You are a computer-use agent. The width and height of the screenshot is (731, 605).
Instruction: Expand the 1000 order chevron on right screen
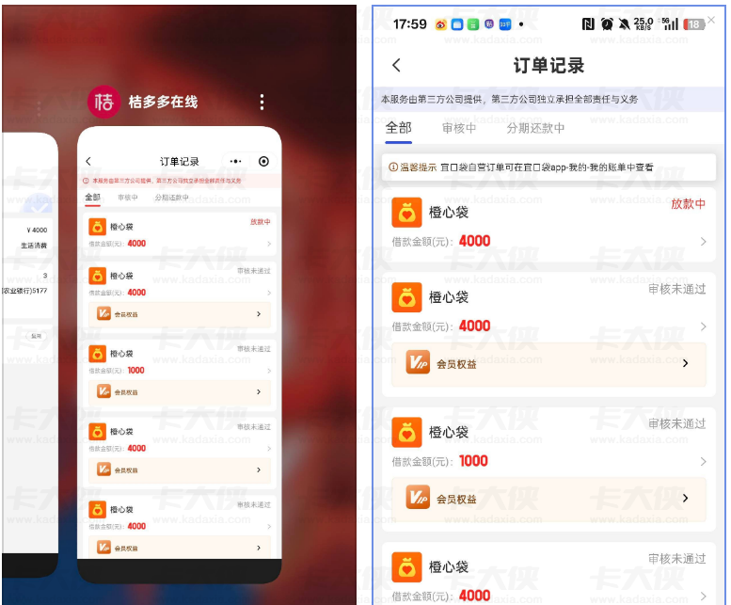(x=703, y=461)
